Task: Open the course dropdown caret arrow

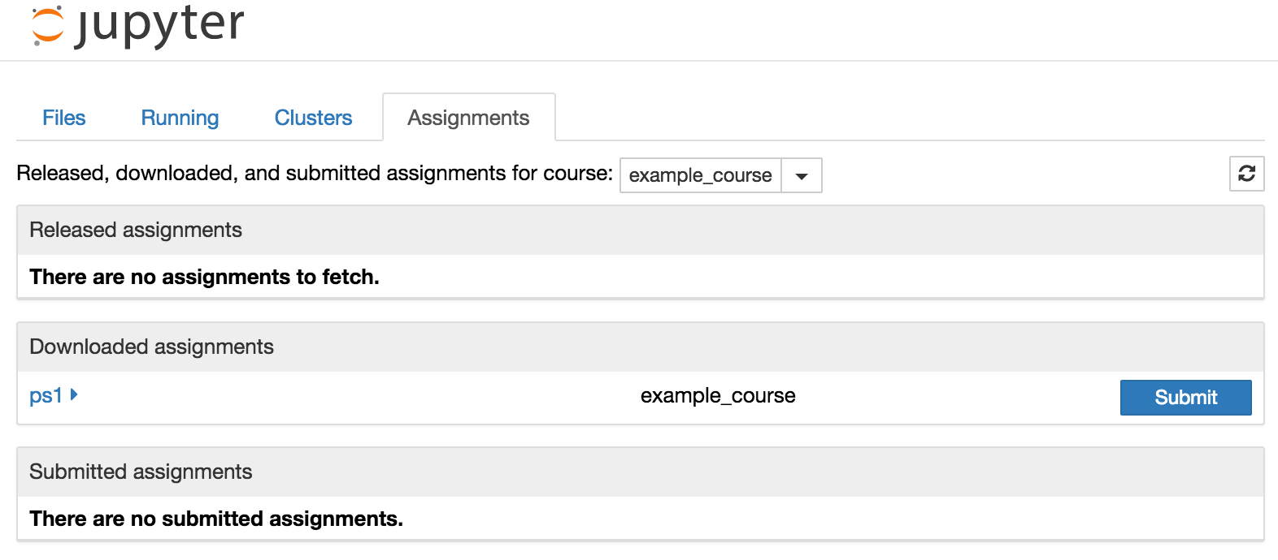Action: point(802,176)
